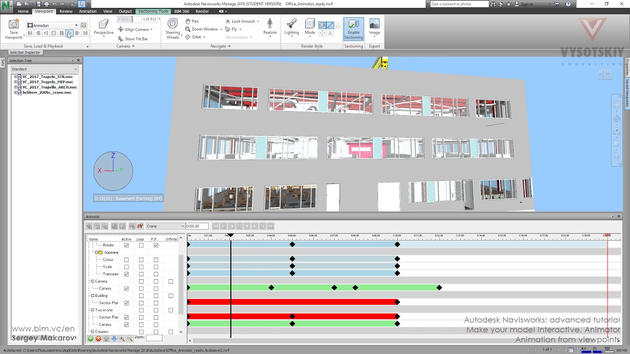
Task: Go to the Sectioning Tools tab
Action: coord(153,11)
